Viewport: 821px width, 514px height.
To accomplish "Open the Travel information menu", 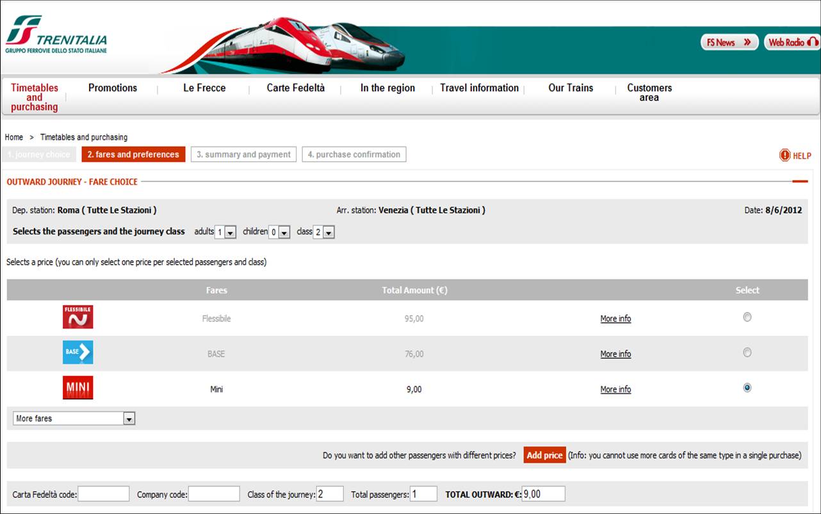I will (479, 88).
